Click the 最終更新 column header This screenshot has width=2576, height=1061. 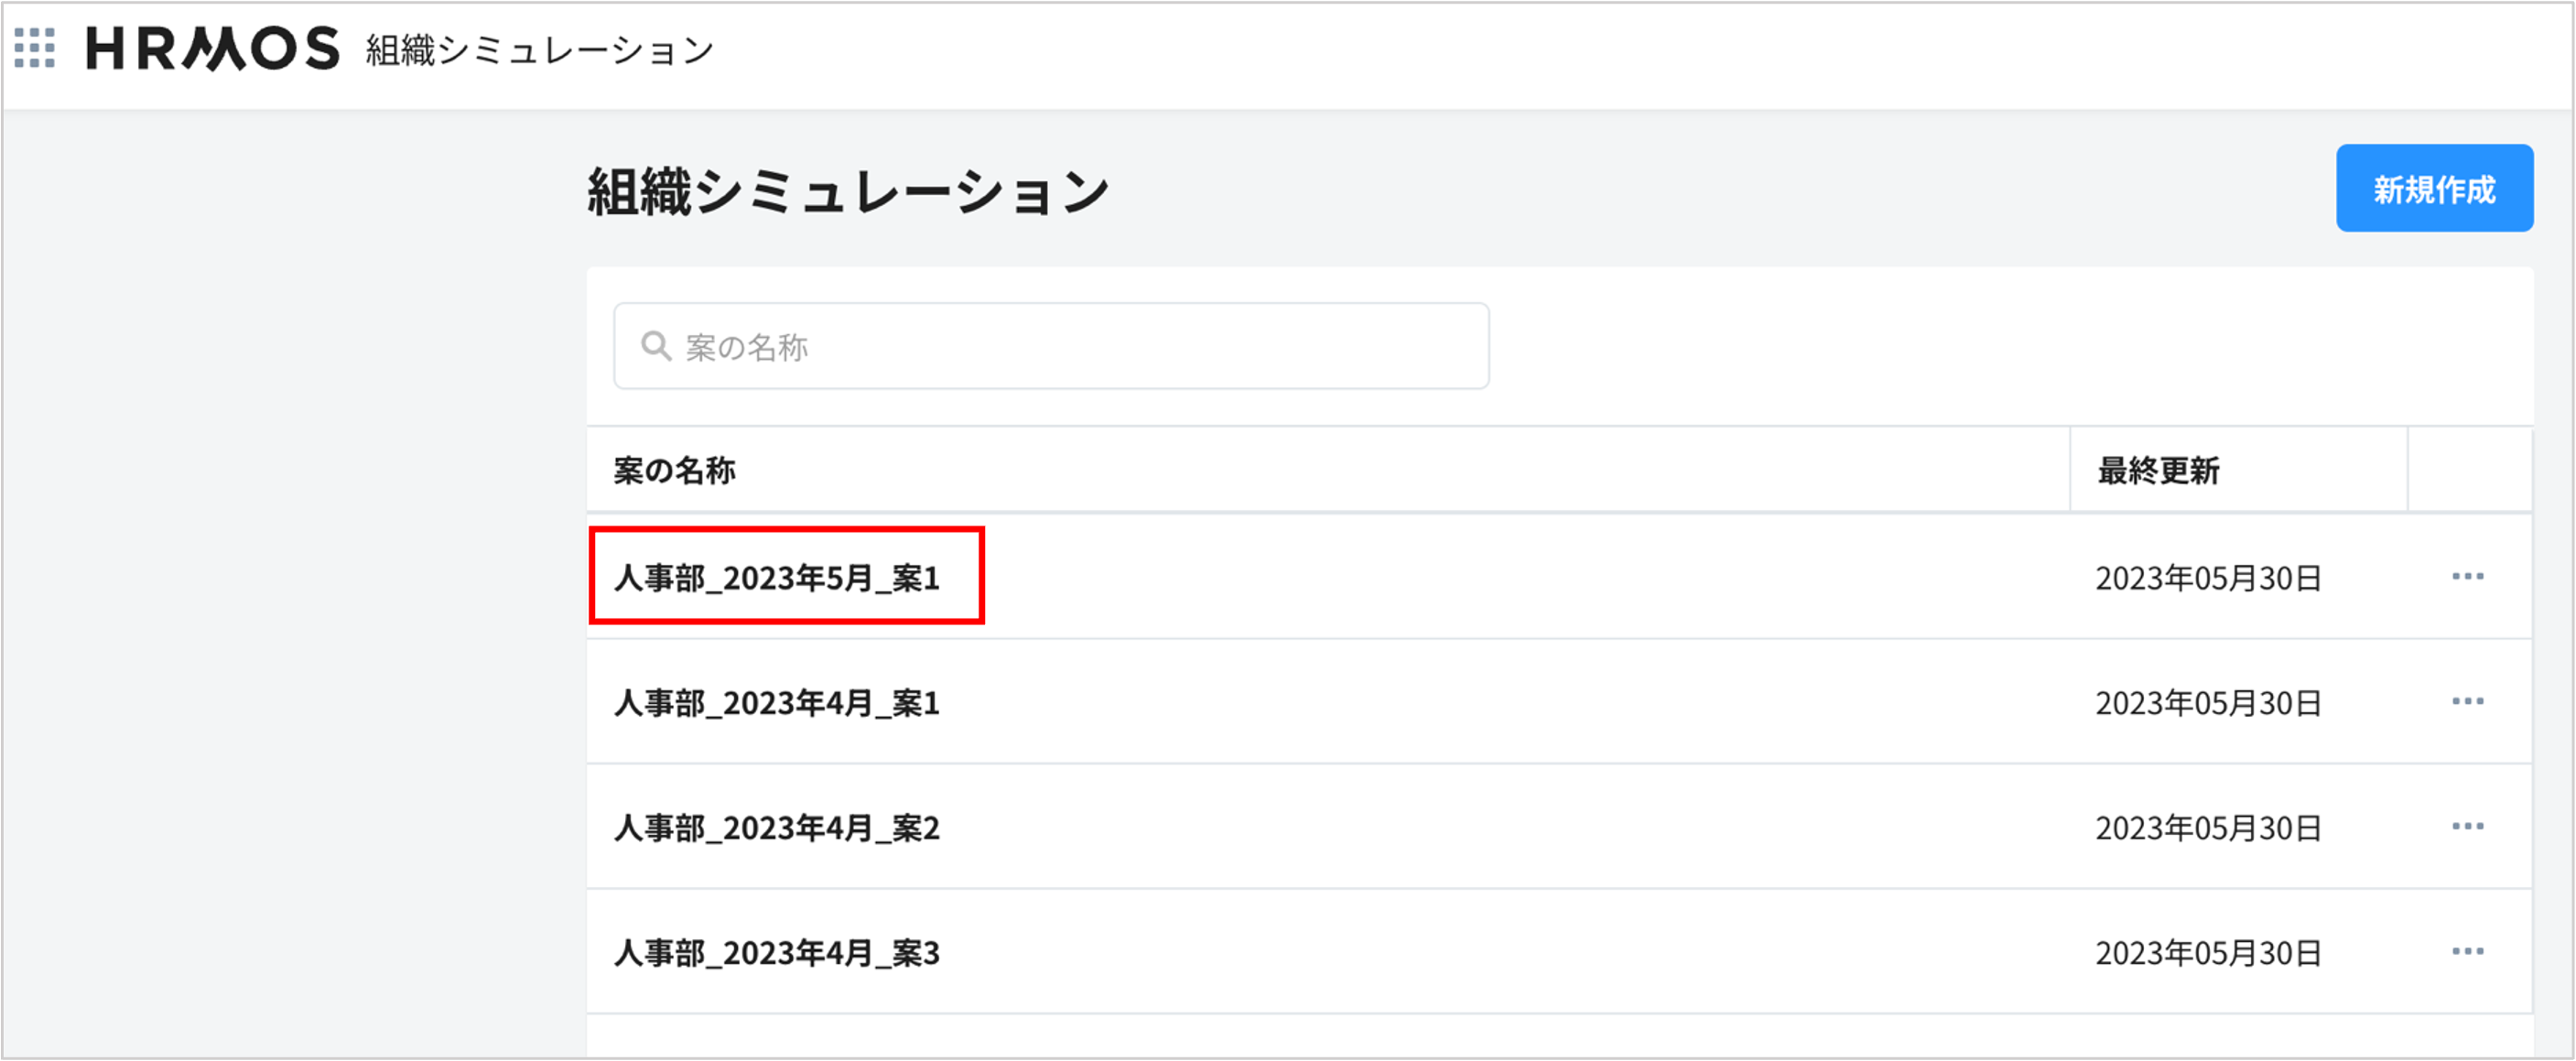click(2158, 470)
